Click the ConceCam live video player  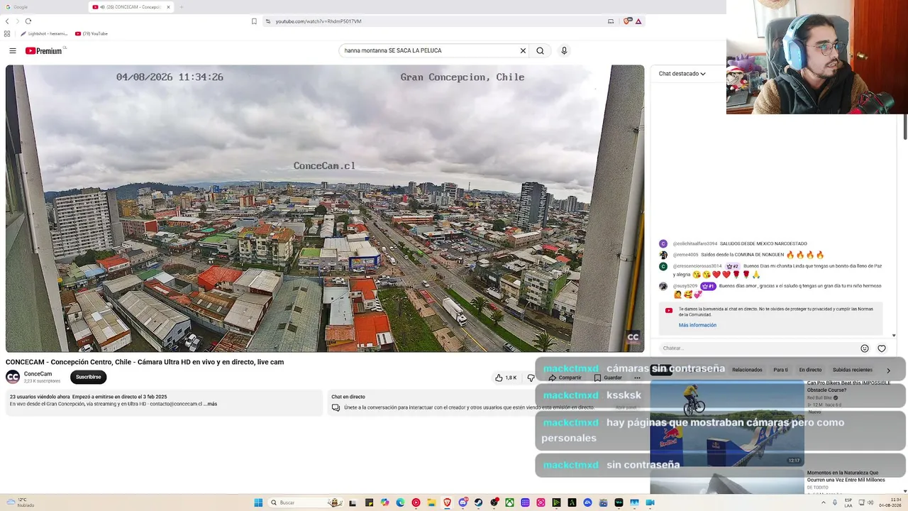click(x=325, y=209)
